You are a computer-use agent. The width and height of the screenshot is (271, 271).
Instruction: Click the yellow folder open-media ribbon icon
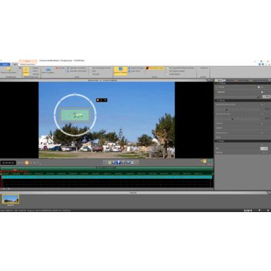coord(8,69)
